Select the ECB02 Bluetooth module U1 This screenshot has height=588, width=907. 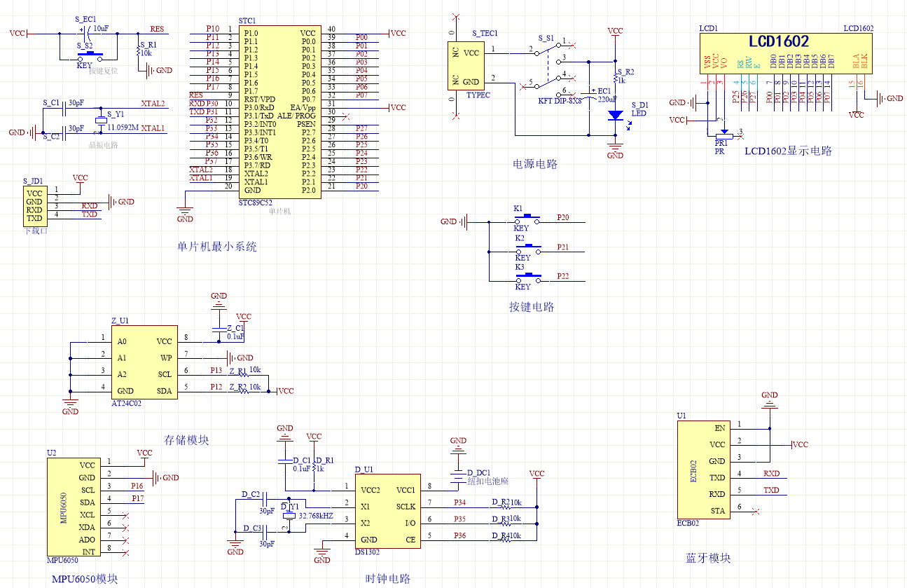point(704,470)
